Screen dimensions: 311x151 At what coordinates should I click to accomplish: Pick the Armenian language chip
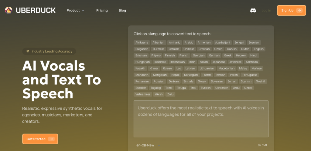click(x=204, y=42)
